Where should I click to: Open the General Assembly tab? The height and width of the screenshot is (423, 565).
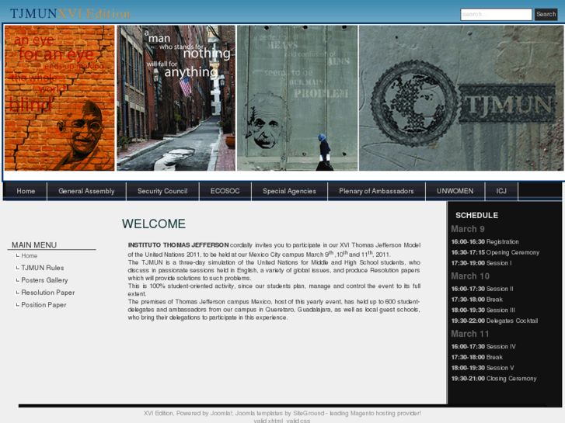coord(86,191)
